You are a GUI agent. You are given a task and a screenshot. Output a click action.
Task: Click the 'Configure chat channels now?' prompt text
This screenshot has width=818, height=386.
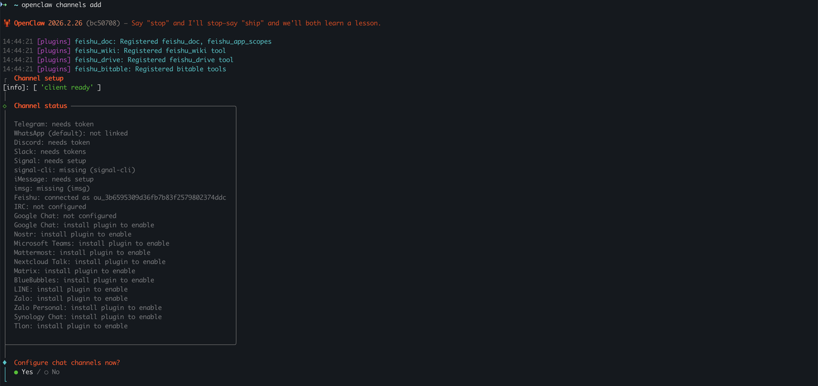pos(67,362)
